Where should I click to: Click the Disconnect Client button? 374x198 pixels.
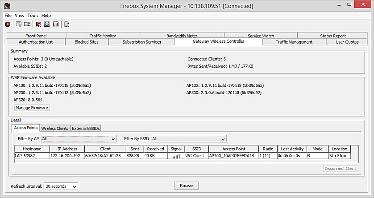point(341,169)
